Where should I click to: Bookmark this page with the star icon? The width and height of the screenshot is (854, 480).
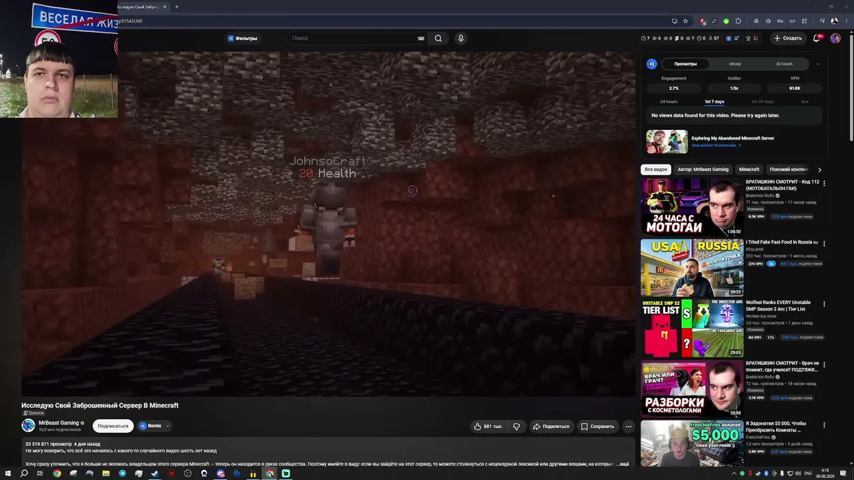point(685,21)
